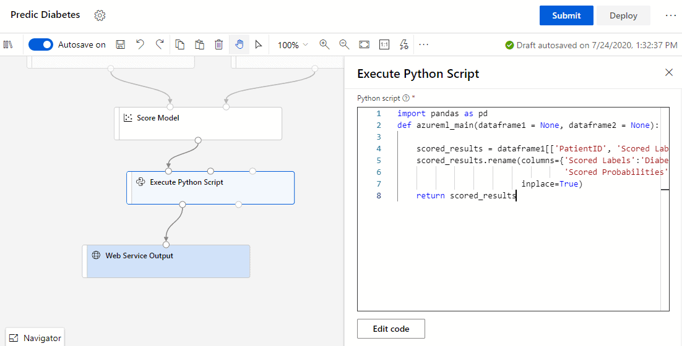682x346 pixels.
Task: Click the Web Service Output input port
Action: 166,245
